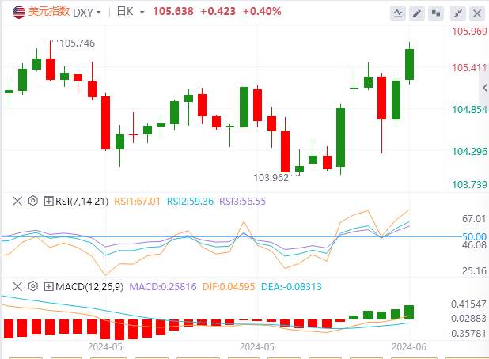489x359 pixels.
Task: Click the 103.739 price axis label
Action: [470, 185]
